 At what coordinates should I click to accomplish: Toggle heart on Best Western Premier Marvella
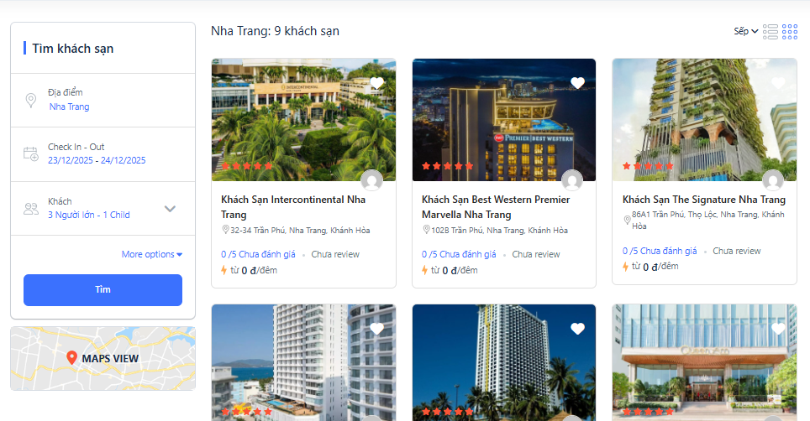pyautogui.click(x=577, y=83)
